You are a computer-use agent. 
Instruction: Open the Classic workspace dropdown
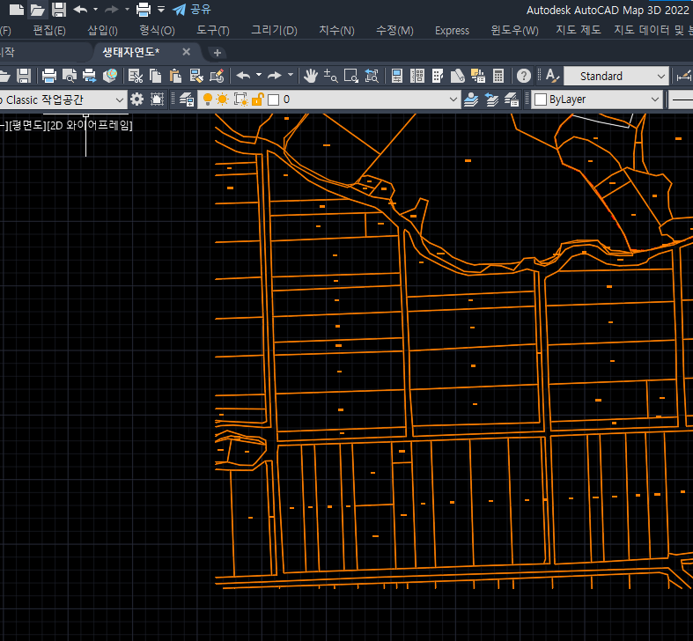point(119,99)
